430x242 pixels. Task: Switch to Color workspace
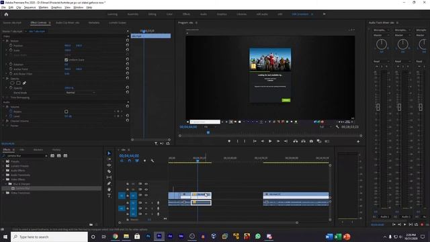(x=169, y=14)
